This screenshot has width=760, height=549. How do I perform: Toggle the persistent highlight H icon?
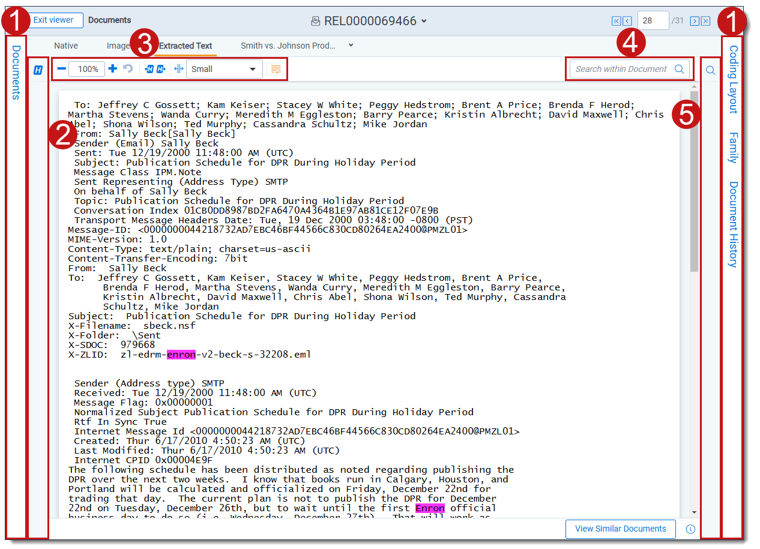point(38,70)
